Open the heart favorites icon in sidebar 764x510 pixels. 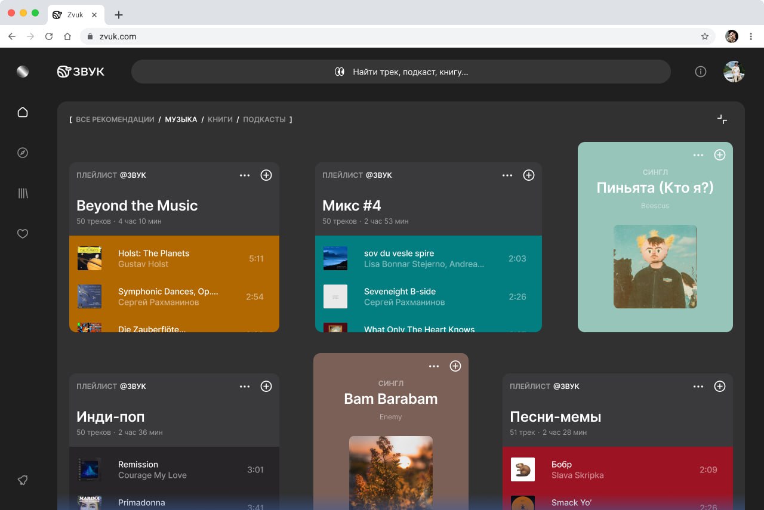[23, 234]
